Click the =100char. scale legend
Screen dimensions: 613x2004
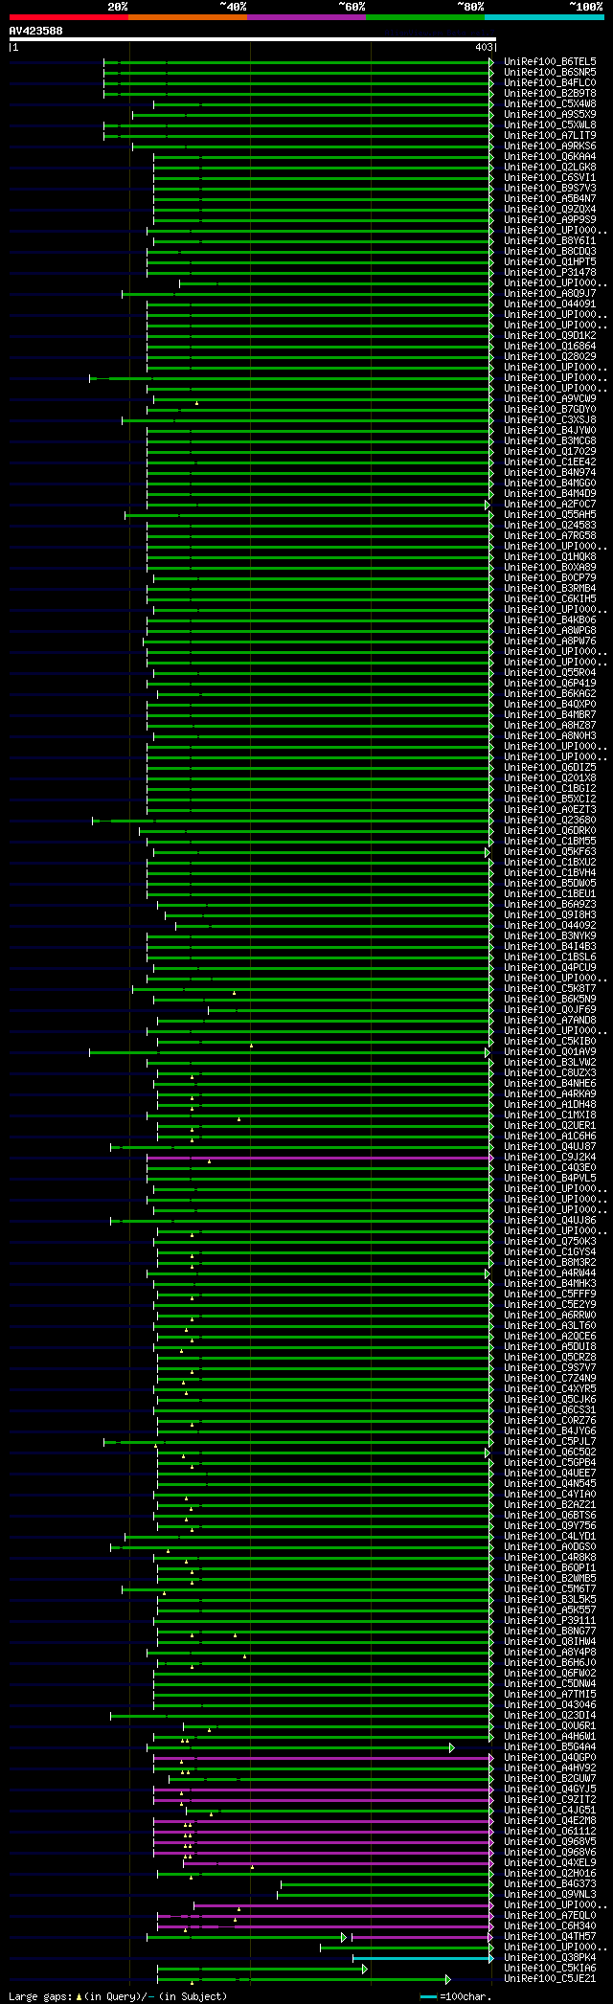pyautogui.click(x=457, y=1996)
